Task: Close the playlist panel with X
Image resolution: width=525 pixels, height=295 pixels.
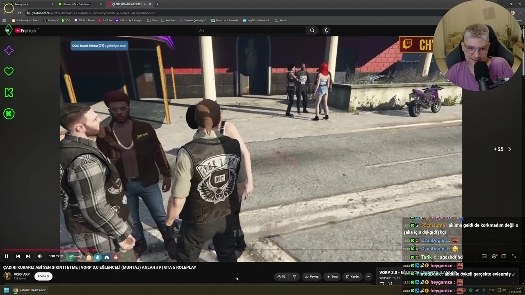Action: (513, 275)
